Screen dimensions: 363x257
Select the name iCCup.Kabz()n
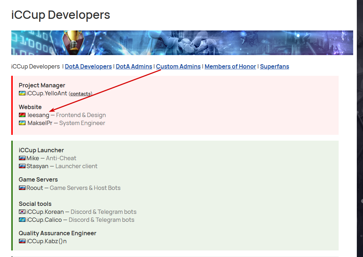[46, 241]
